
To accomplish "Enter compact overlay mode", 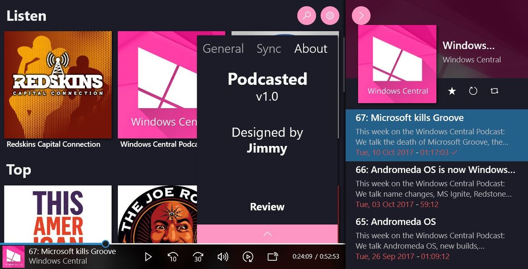I will 273,256.
